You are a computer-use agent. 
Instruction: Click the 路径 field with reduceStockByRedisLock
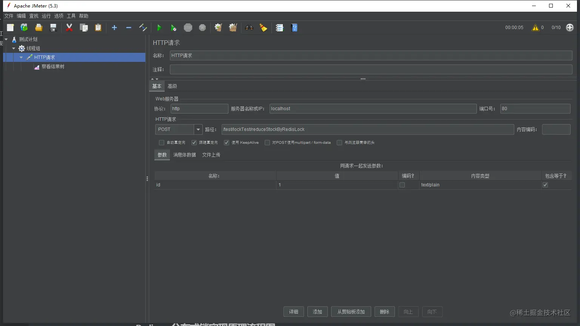(x=368, y=129)
